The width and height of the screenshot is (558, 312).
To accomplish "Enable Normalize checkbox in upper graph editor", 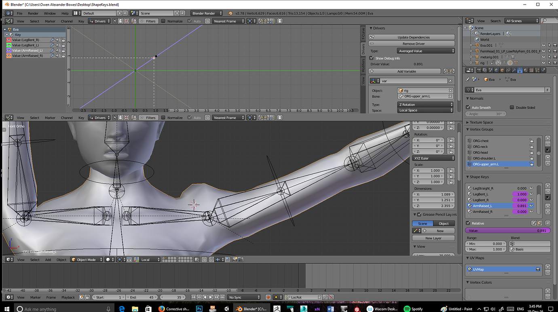I will pos(163,21).
